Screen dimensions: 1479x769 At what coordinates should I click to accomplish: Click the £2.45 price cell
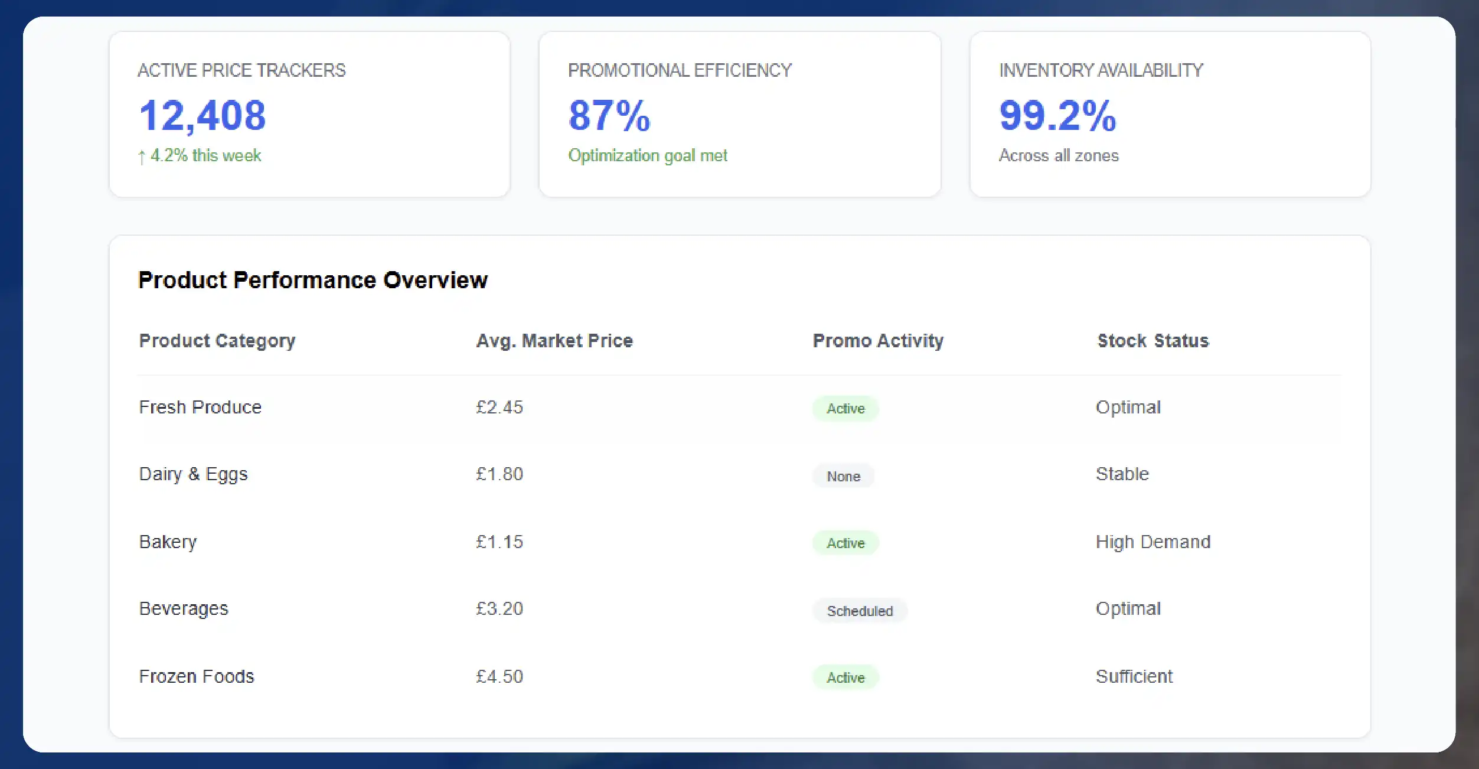tap(499, 408)
